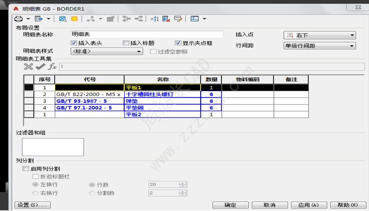Uncheck the 显示夹点框 checkbox
The height and width of the screenshot is (211, 369).
point(178,43)
